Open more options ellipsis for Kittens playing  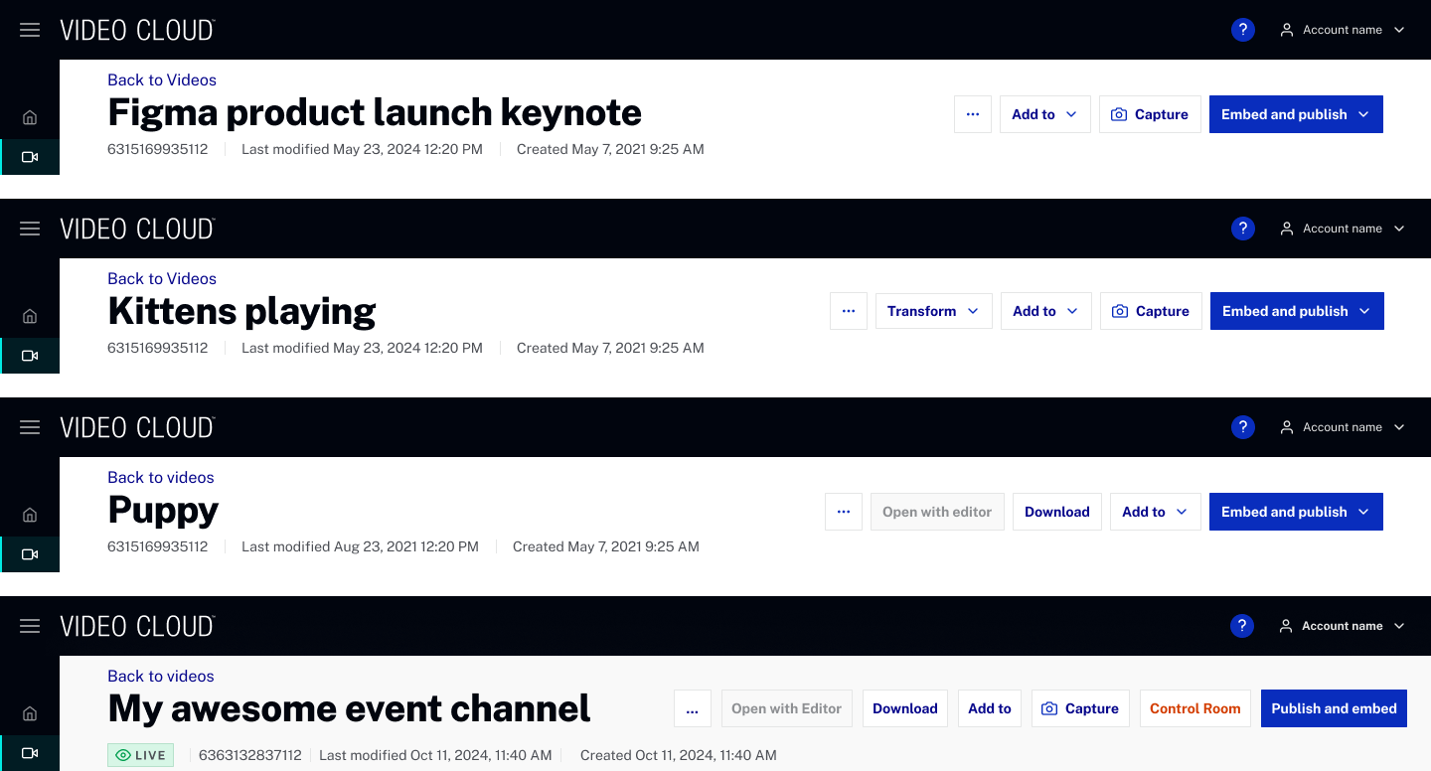pyautogui.click(x=849, y=311)
